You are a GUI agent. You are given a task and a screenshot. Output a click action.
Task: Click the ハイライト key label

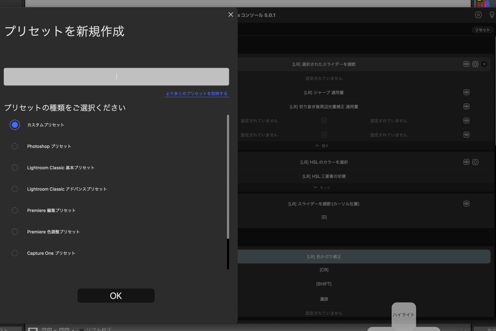[404, 315]
